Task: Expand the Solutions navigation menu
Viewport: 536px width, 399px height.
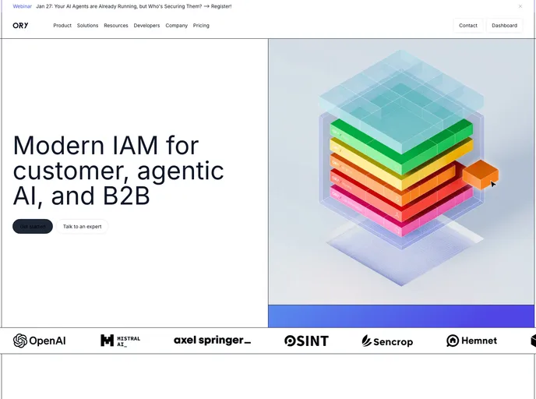Action: click(87, 26)
